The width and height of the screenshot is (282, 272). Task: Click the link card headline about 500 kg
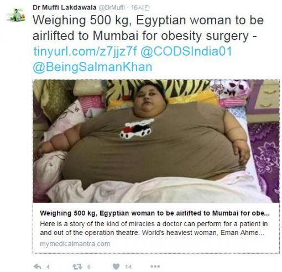click(x=155, y=213)
